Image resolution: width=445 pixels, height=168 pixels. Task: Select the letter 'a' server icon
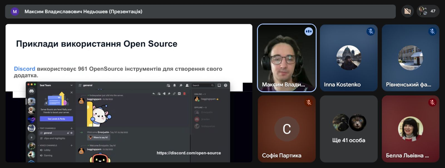click(x=31, y=137)
